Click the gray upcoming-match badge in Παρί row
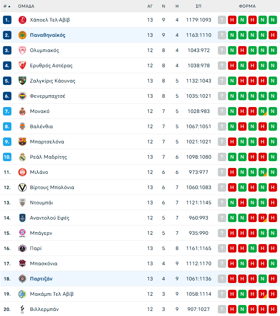The image size is (280, 316). tap(222, 248)
